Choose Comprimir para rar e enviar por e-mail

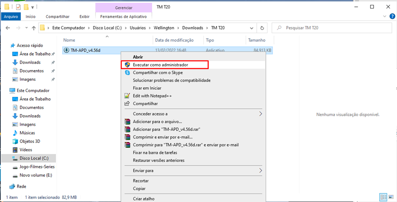click(x=194, y=145)
